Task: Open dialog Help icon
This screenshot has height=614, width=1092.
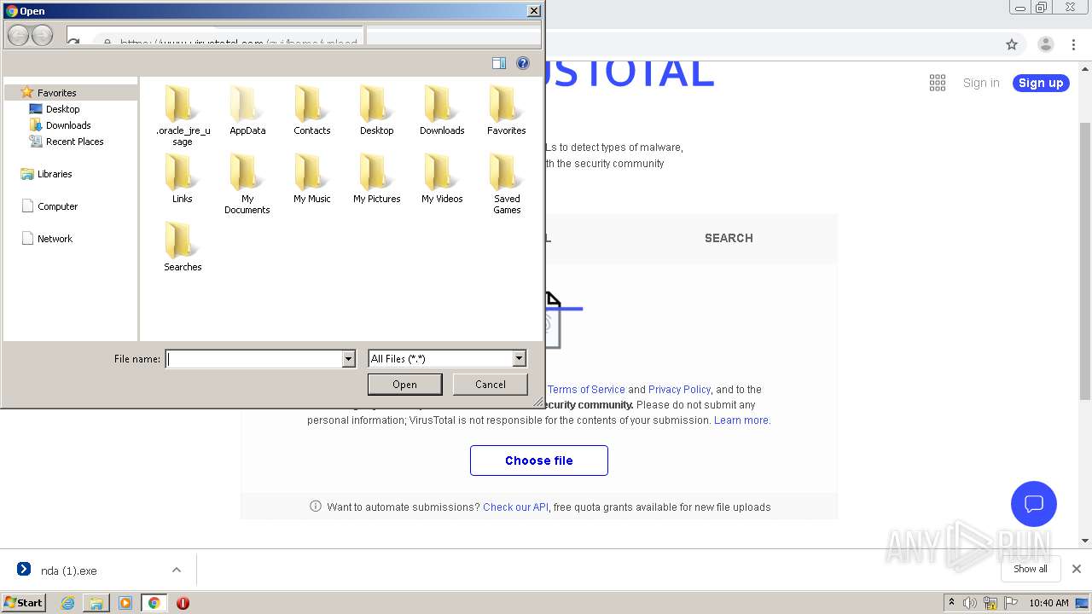Action: 523,63
